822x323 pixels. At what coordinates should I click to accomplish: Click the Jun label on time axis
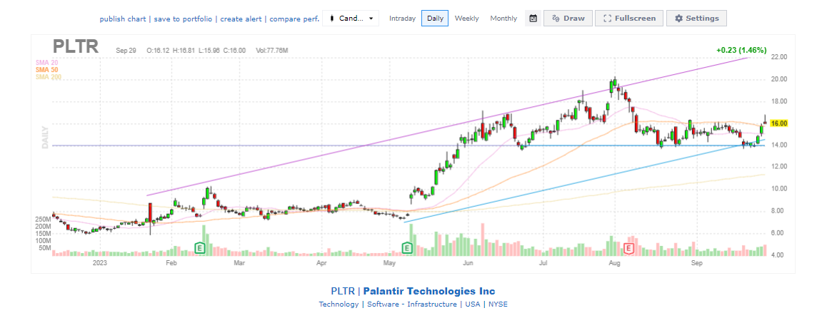coord(468,264)
